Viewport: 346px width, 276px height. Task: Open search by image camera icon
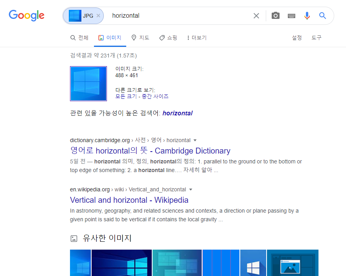(275, 16)
